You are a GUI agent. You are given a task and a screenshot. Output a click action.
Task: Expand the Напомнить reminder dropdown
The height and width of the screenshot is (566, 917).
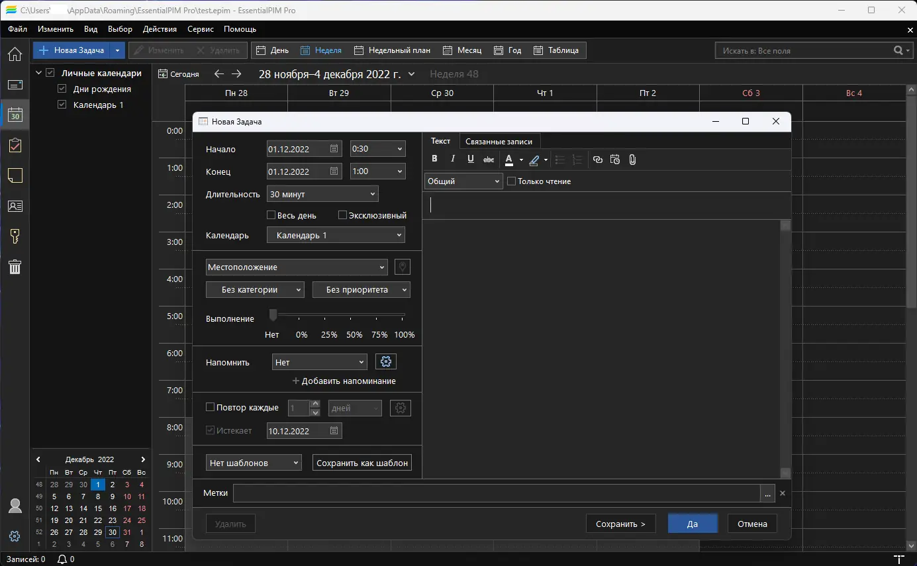click(x=319, y=362)
